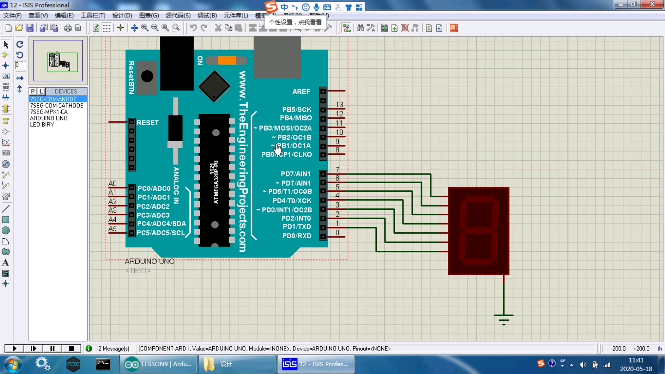The height and width of the screenshot is (374, 665).
Task: Zoom to view entire sheet
Action: pyautogui.click(x=166, y=28)
